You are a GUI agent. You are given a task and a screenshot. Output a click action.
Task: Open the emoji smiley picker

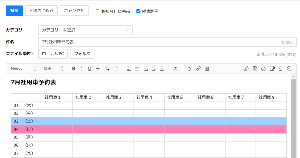264,69
